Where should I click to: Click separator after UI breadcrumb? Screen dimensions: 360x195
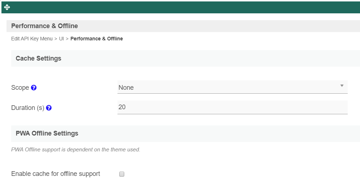tap(67, 39)
